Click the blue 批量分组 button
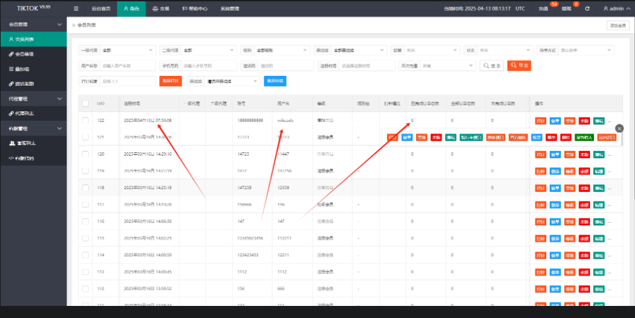Screen dimensions: 635x318 pos(275,81)
